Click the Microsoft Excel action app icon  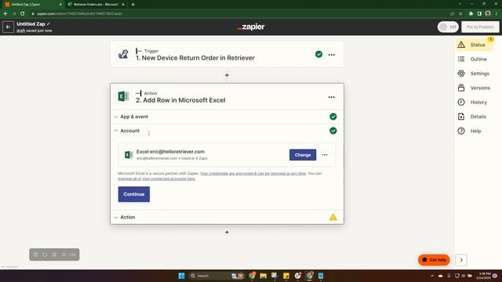(123, 96)
